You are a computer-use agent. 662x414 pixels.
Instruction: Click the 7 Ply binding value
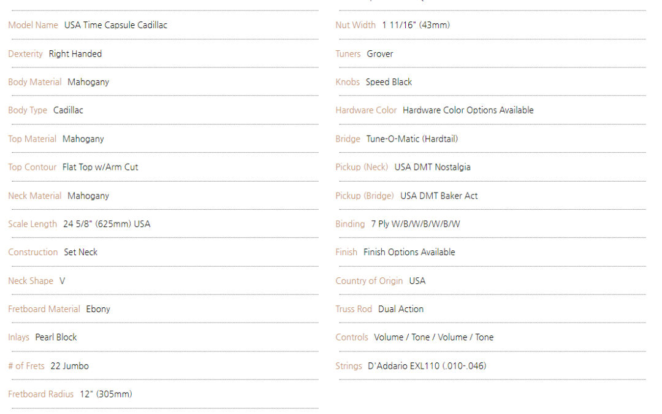[x=416, y=224]
